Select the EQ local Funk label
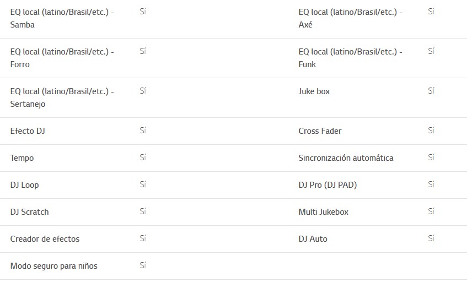The image size is (467, 288). [350, 58]
